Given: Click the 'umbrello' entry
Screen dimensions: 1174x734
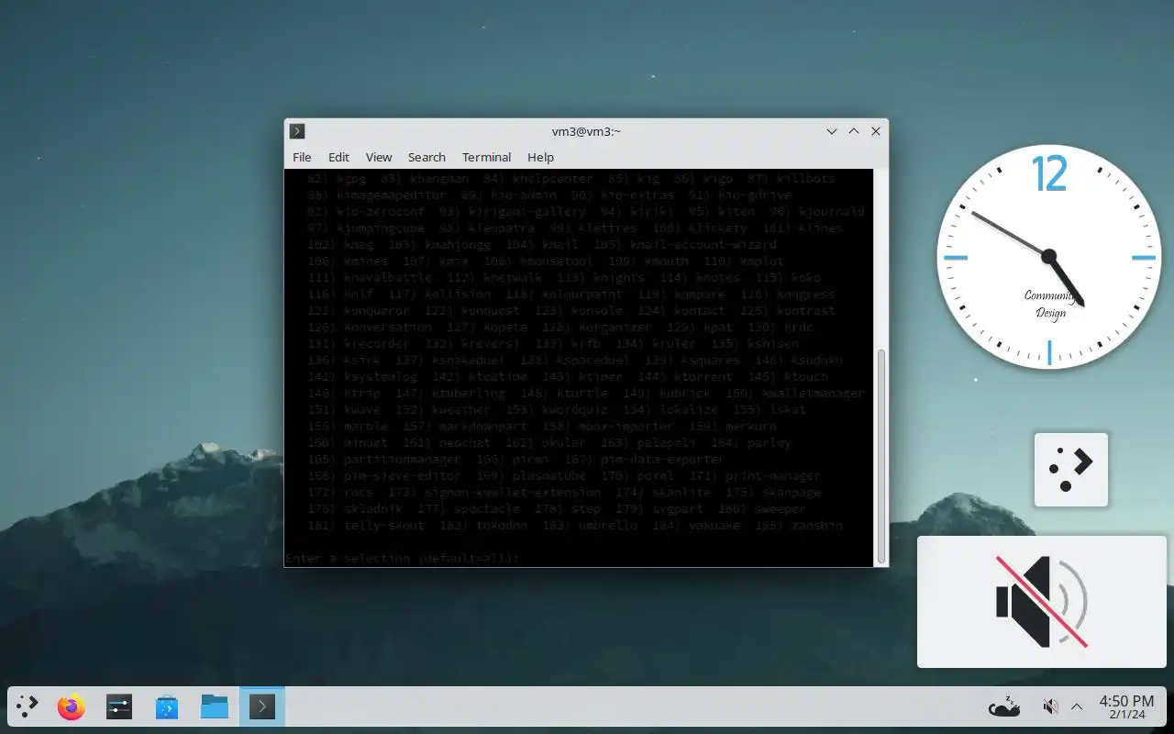Looking at the screenshot, I should [607, 525].
